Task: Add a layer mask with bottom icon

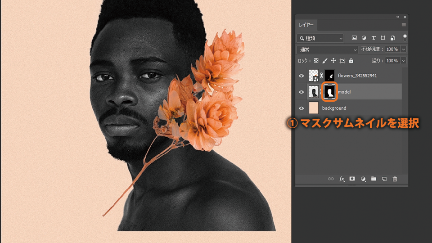Action: pyautogui.click(x=352, y=179)
